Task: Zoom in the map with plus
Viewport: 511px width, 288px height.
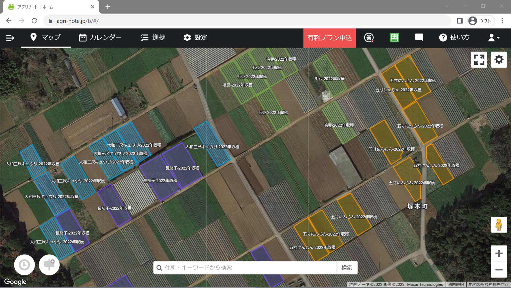Action: 499,253
